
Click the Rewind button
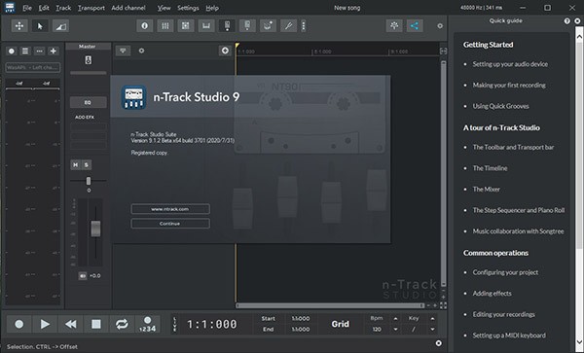click(70, 325)
